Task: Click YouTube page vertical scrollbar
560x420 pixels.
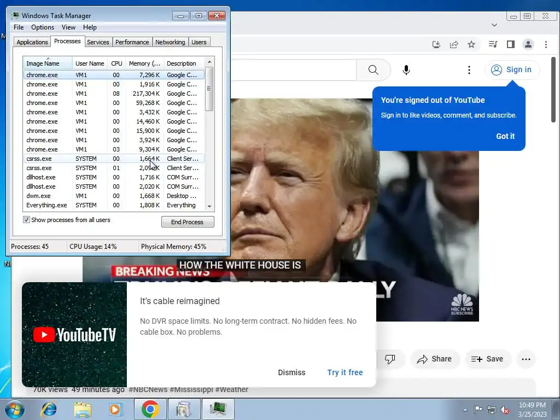Action: click(x=553, y=89)
